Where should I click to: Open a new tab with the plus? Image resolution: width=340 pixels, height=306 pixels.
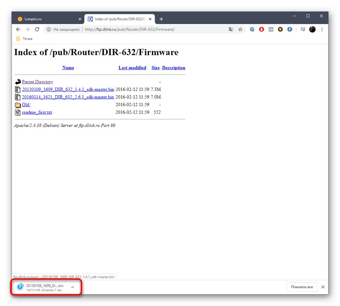pos(161,19)
